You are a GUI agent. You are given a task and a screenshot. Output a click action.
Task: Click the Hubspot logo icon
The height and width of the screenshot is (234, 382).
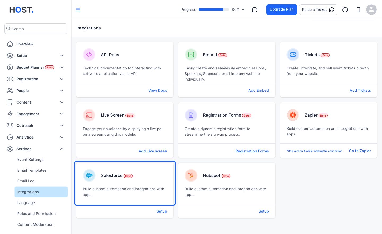coord(191,175)
